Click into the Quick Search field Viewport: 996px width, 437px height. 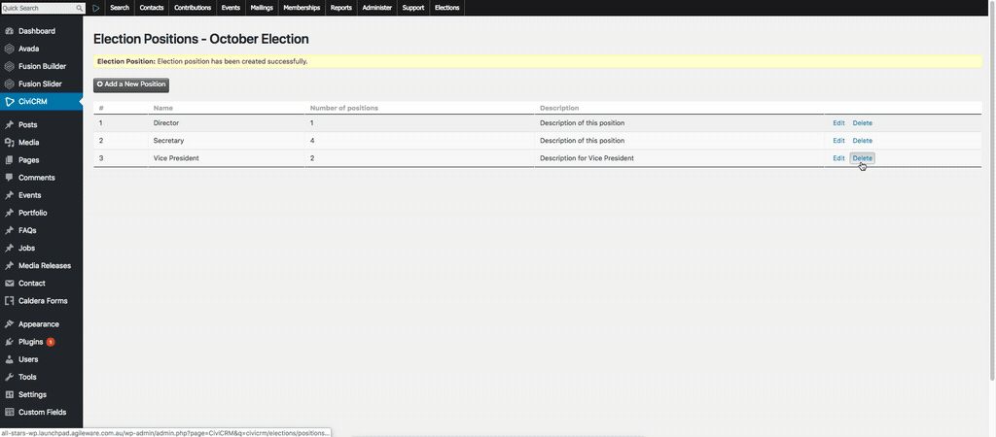pos(37,8)
